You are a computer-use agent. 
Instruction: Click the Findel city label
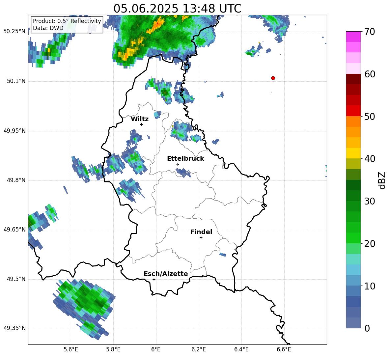coord(201,232)
